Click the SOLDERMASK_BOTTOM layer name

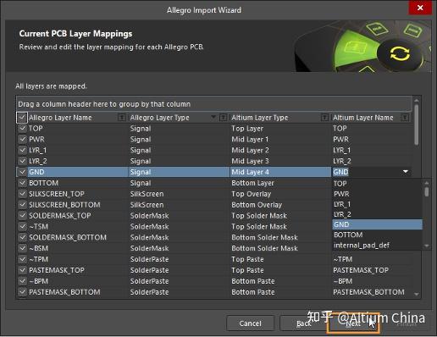pos(68,237)
